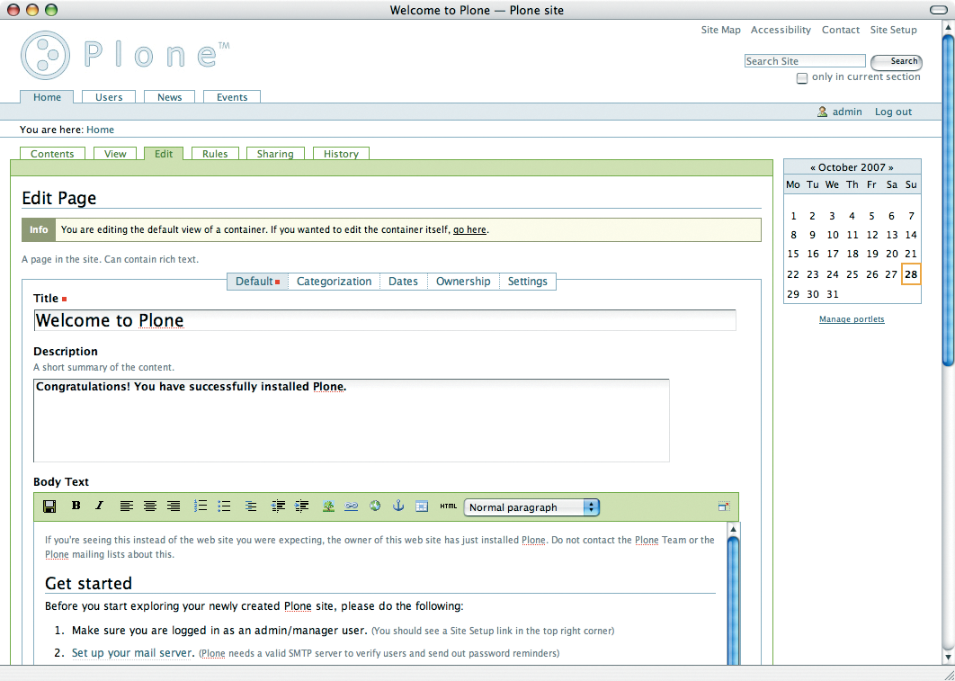
Task: Open the Events navigation tab
Action: (232, 97)
